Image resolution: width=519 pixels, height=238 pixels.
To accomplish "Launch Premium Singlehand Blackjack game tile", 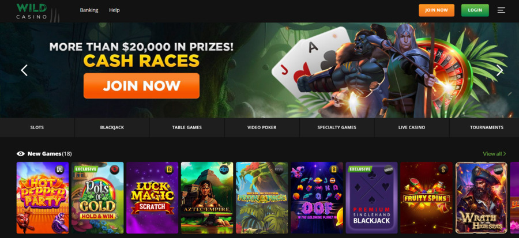I will pos(372,198).
